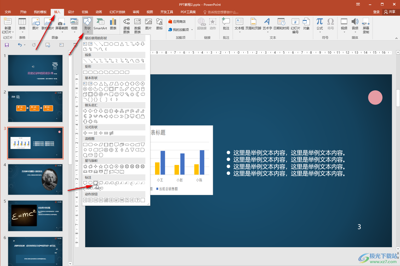400x266 pixels.
Task: Insert Header and Footer
Action: (x=253, y=24)
